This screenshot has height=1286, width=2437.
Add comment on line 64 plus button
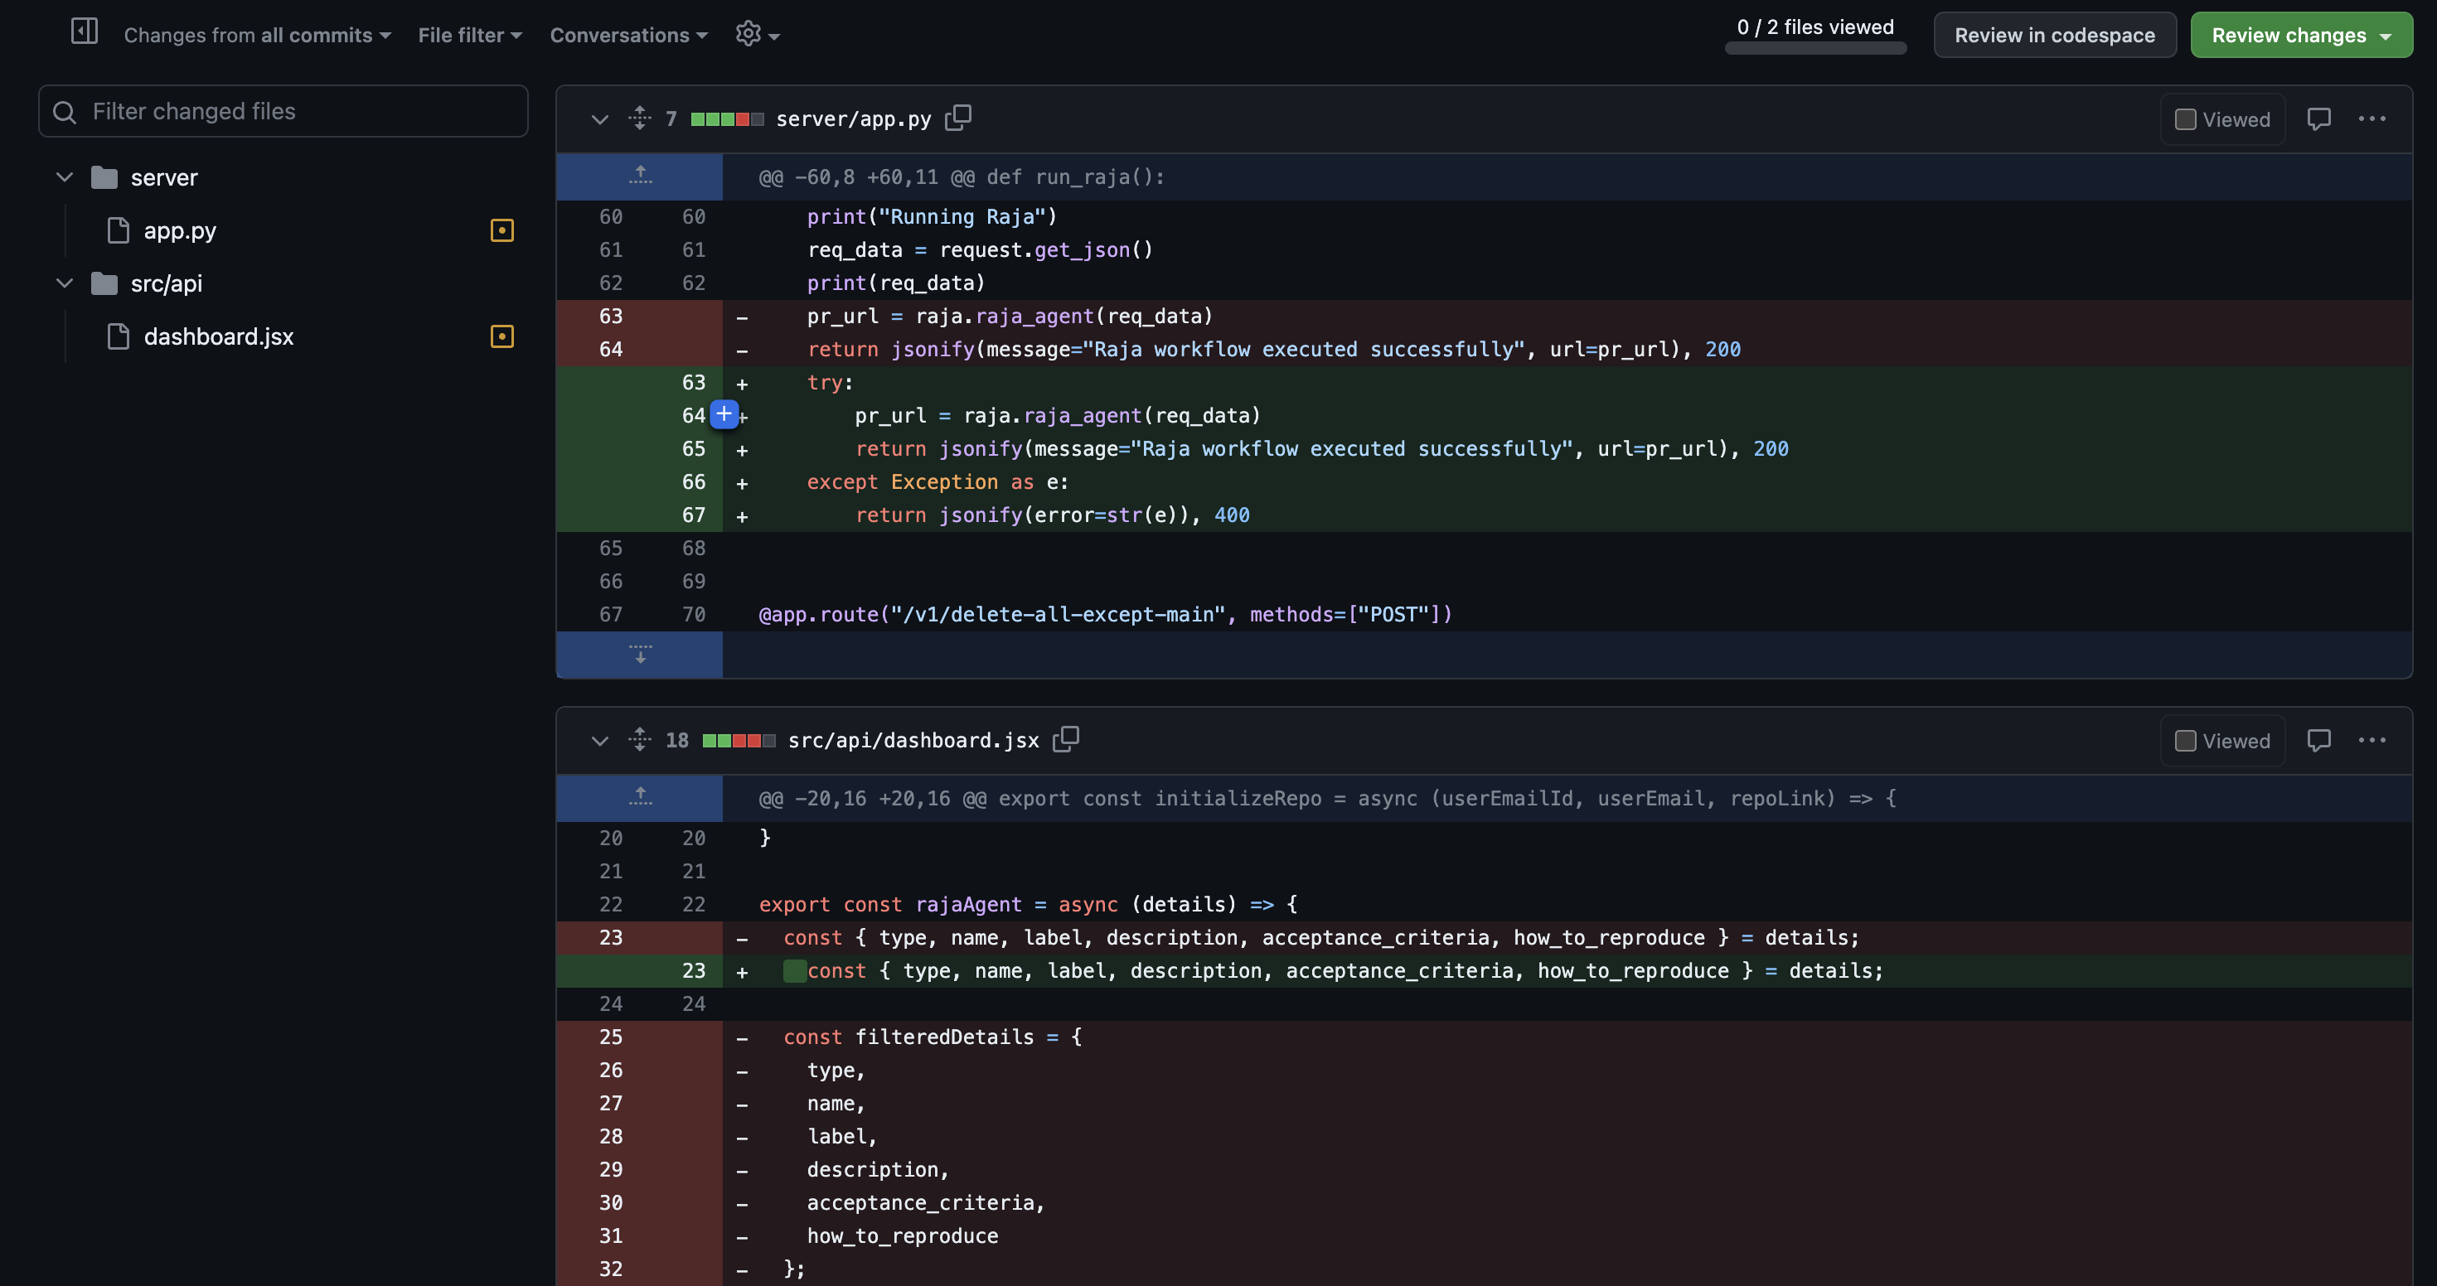(x=724, y=414)
